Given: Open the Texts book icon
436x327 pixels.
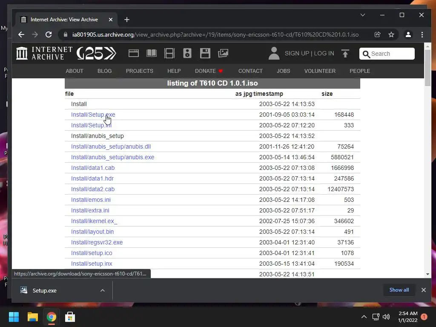Looking at the screenshot, I should click(x=152, y=53).
